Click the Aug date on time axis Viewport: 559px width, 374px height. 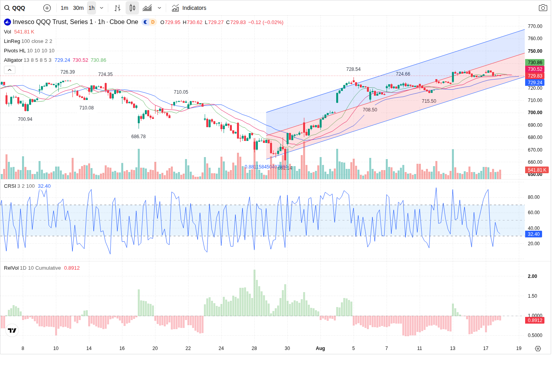[x=320, y=348]
